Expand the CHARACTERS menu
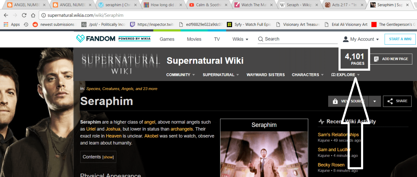417x177 pixels. point(308,75)
